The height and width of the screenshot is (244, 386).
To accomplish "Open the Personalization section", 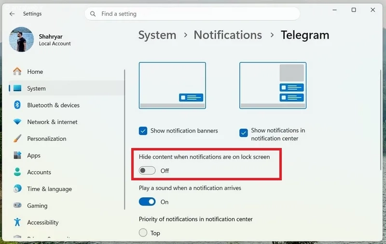I will 67,138.
